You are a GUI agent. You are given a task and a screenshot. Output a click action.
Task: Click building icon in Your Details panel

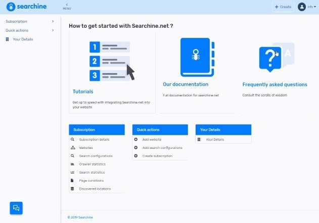pos(199,139)
